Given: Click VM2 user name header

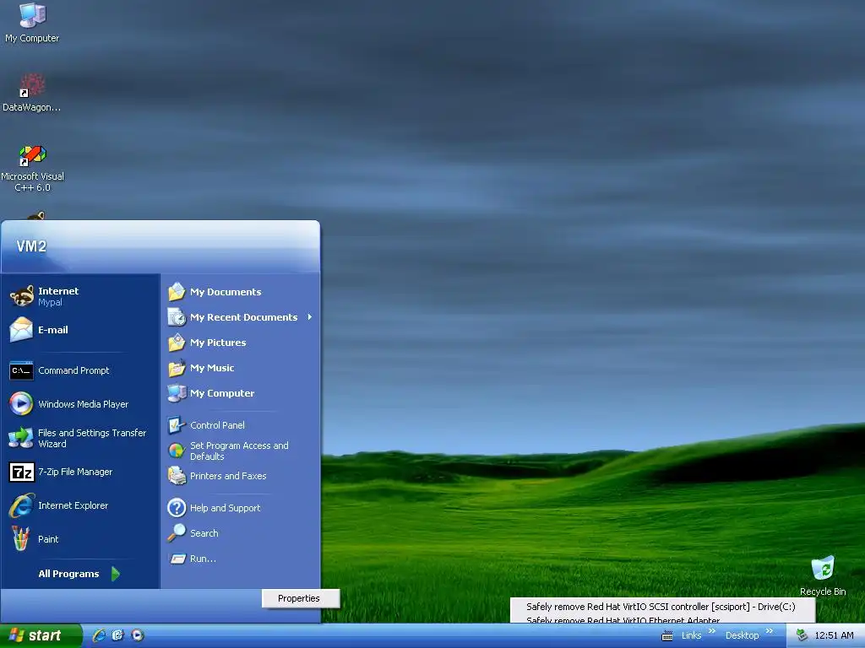Looking at the screenshot, I should (31, 246).
